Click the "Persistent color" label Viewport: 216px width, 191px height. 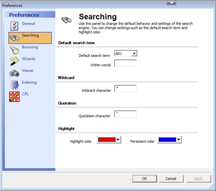(x=143, y=141)
